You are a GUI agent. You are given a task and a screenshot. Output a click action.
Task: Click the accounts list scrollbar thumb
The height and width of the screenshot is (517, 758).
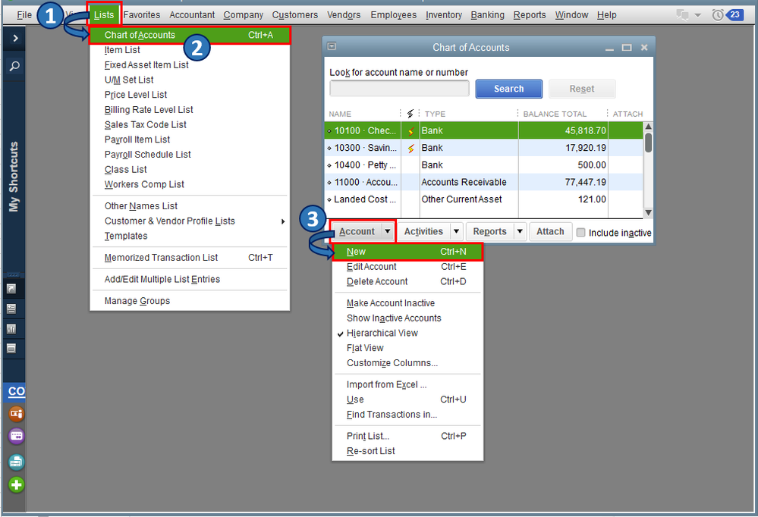(x=648, y=143)
